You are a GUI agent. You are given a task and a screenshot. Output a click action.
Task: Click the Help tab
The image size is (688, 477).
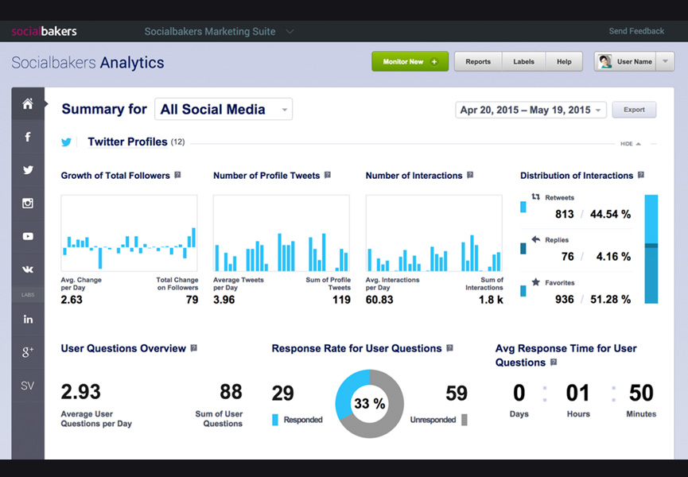(564, 62)
